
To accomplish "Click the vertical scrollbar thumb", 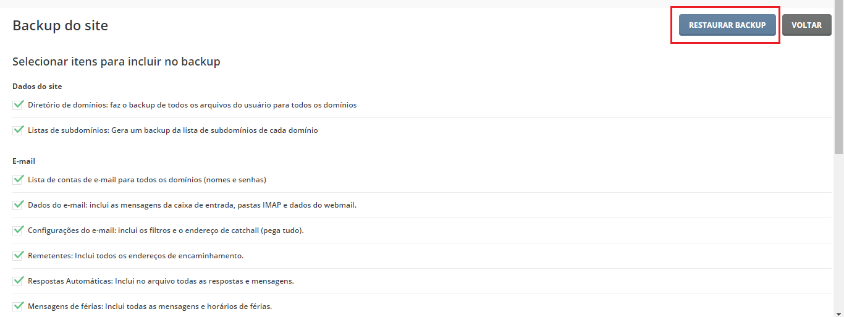I will pos(838,80).
